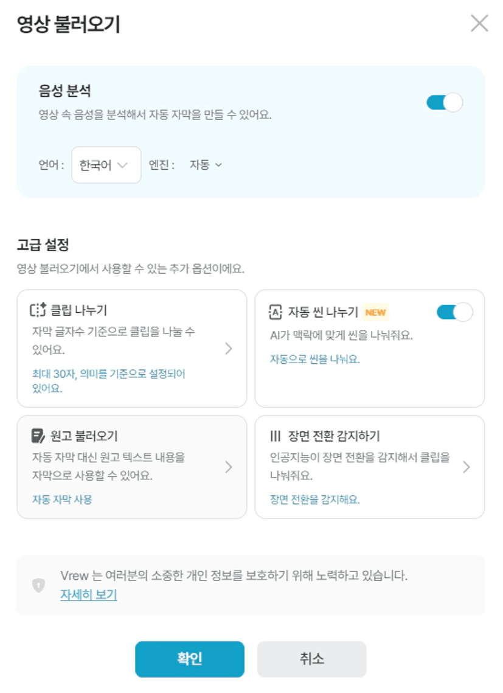Open the 자세히 보기 link
Image resolution: width=503 pixels, height=693 pixels.
[x=88, y=594]
